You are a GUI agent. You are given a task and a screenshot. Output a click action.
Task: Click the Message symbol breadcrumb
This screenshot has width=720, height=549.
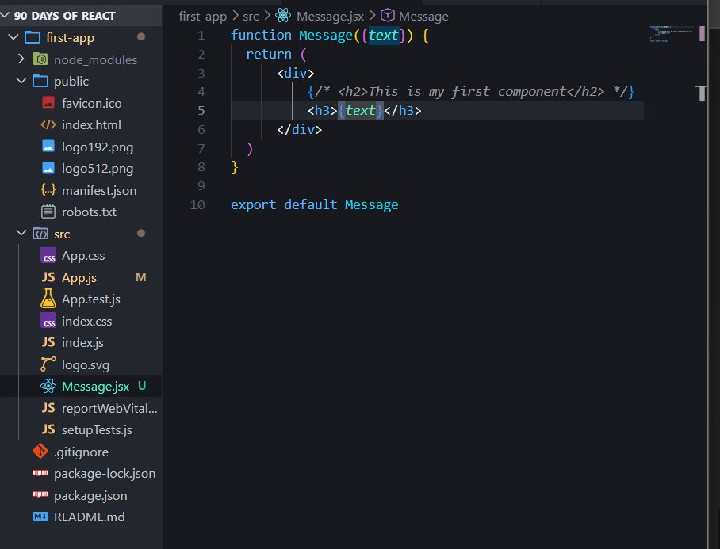pyautogui.click(x=423, y=17)
